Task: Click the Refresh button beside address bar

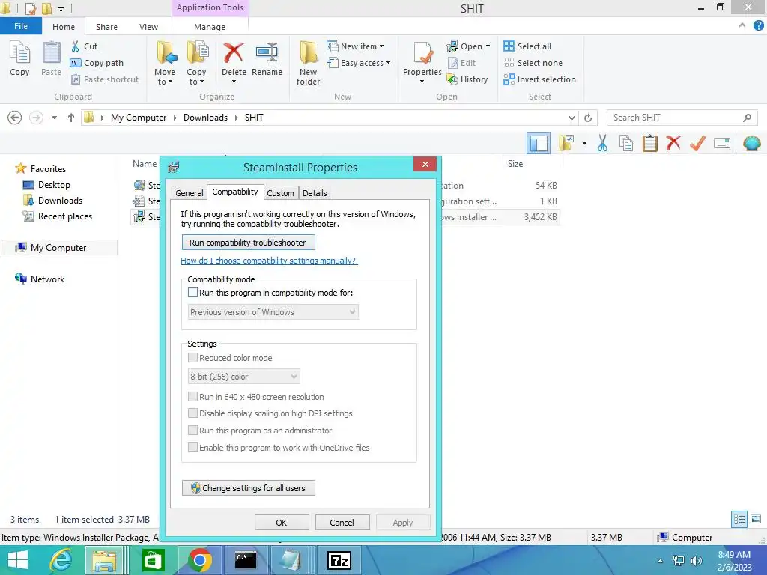Action: pyautogui.click(x=588, y=118)
